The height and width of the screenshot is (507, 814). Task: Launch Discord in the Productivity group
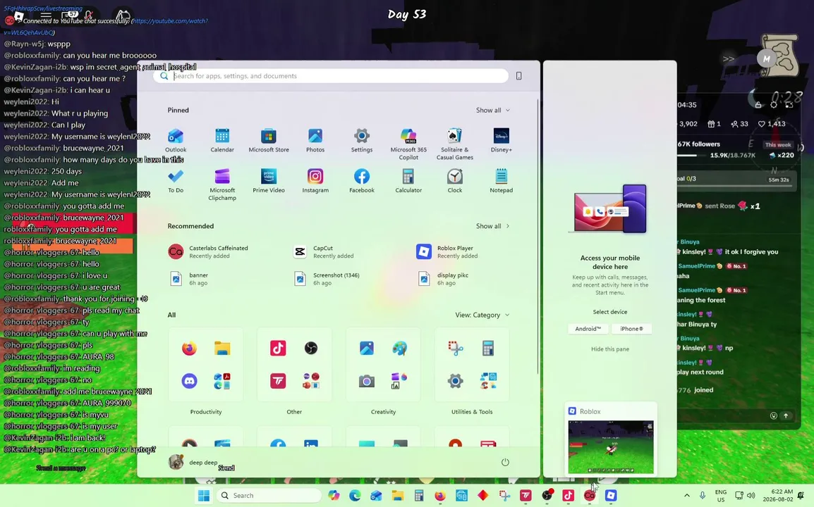tap(190, 381)
